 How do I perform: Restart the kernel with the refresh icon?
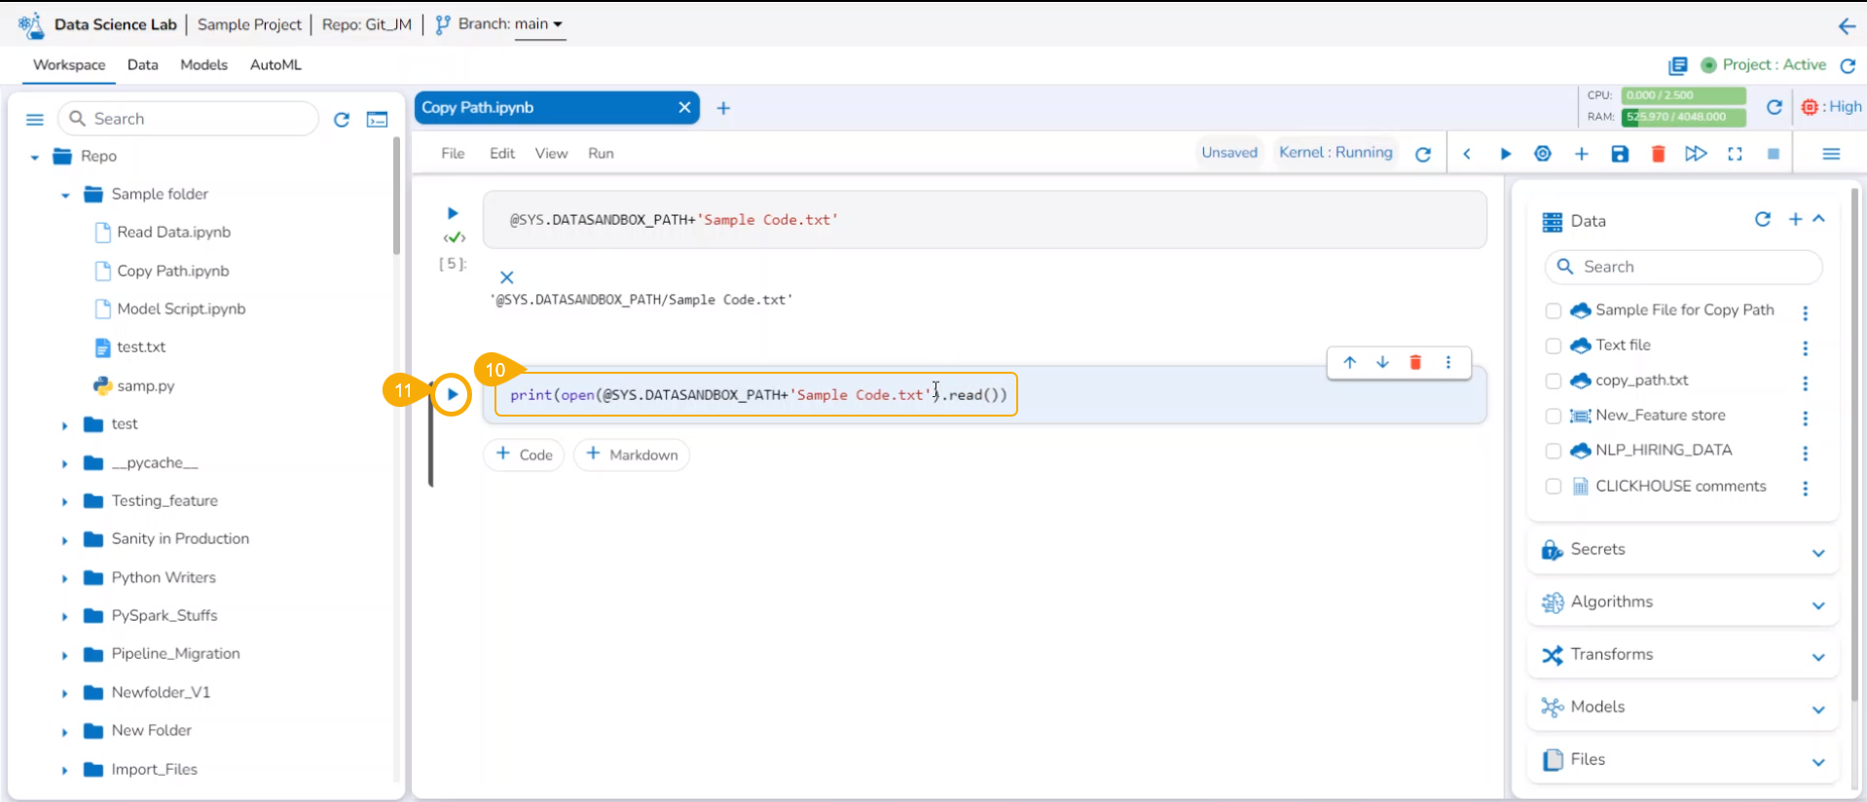click(1423, 154)
